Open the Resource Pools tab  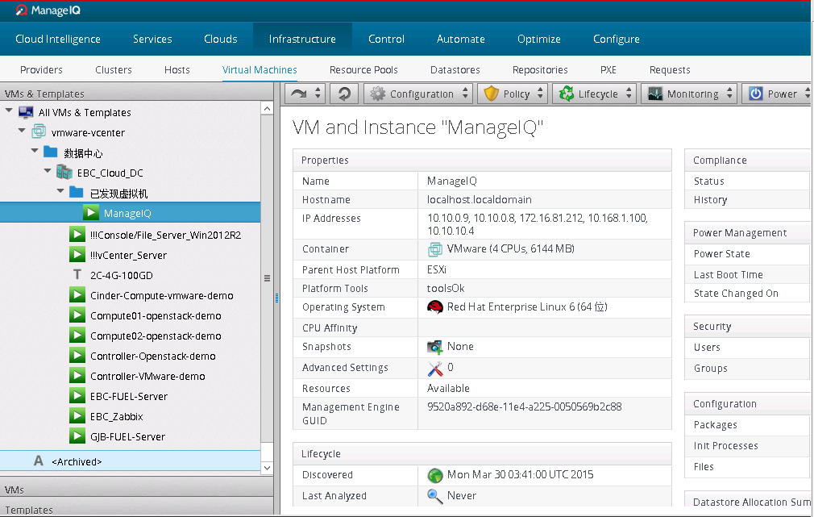(x=364, y=69)
